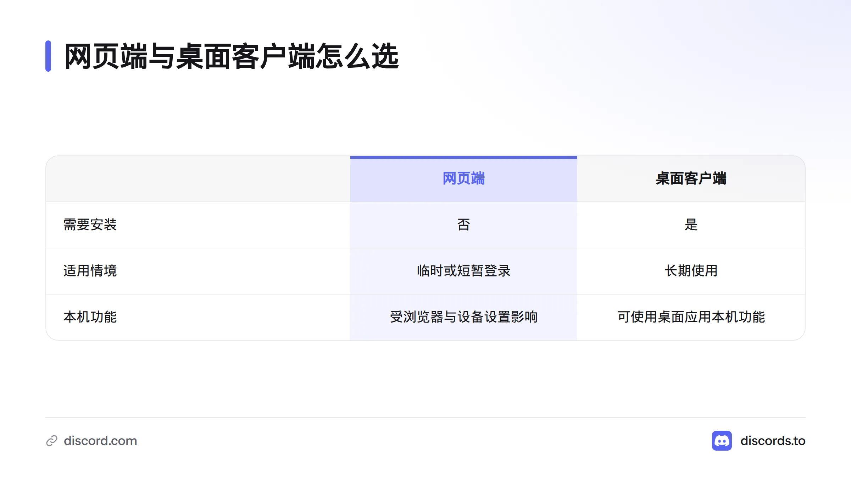Click the 受浏览器与设备设置影响 cell
Viewport: 851px width, 479px height.
pos(464,317)
